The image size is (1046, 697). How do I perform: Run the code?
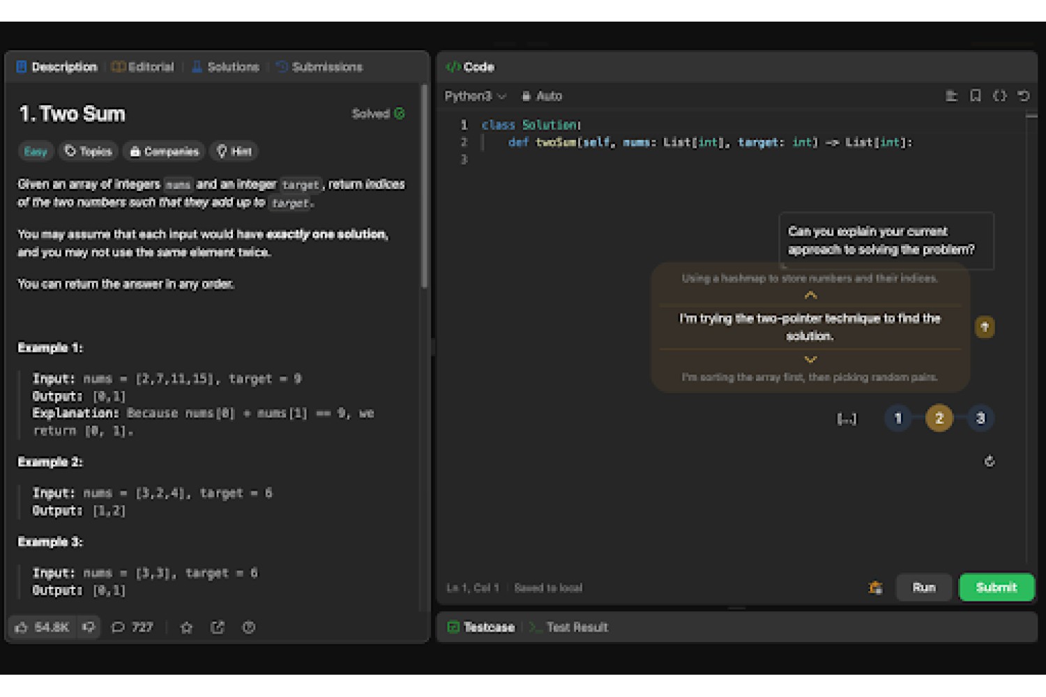(924, 588)
